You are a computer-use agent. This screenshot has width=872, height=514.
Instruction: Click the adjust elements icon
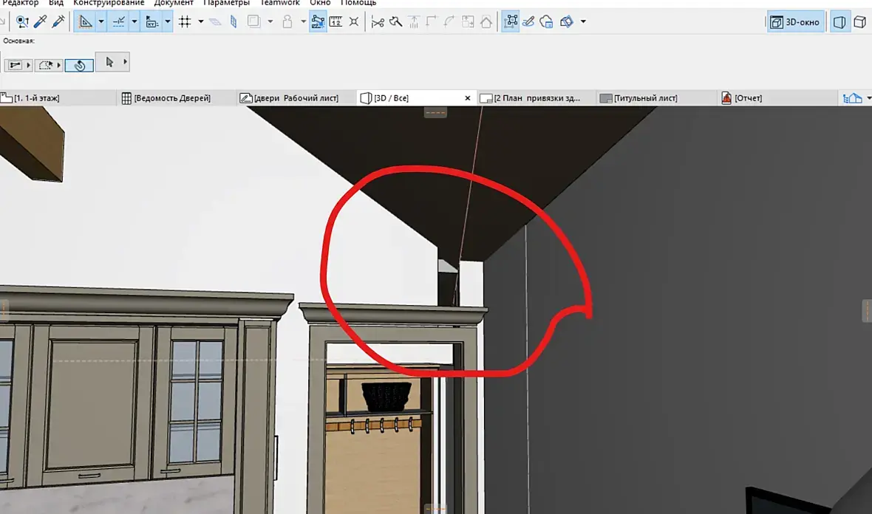click(414, 21)
